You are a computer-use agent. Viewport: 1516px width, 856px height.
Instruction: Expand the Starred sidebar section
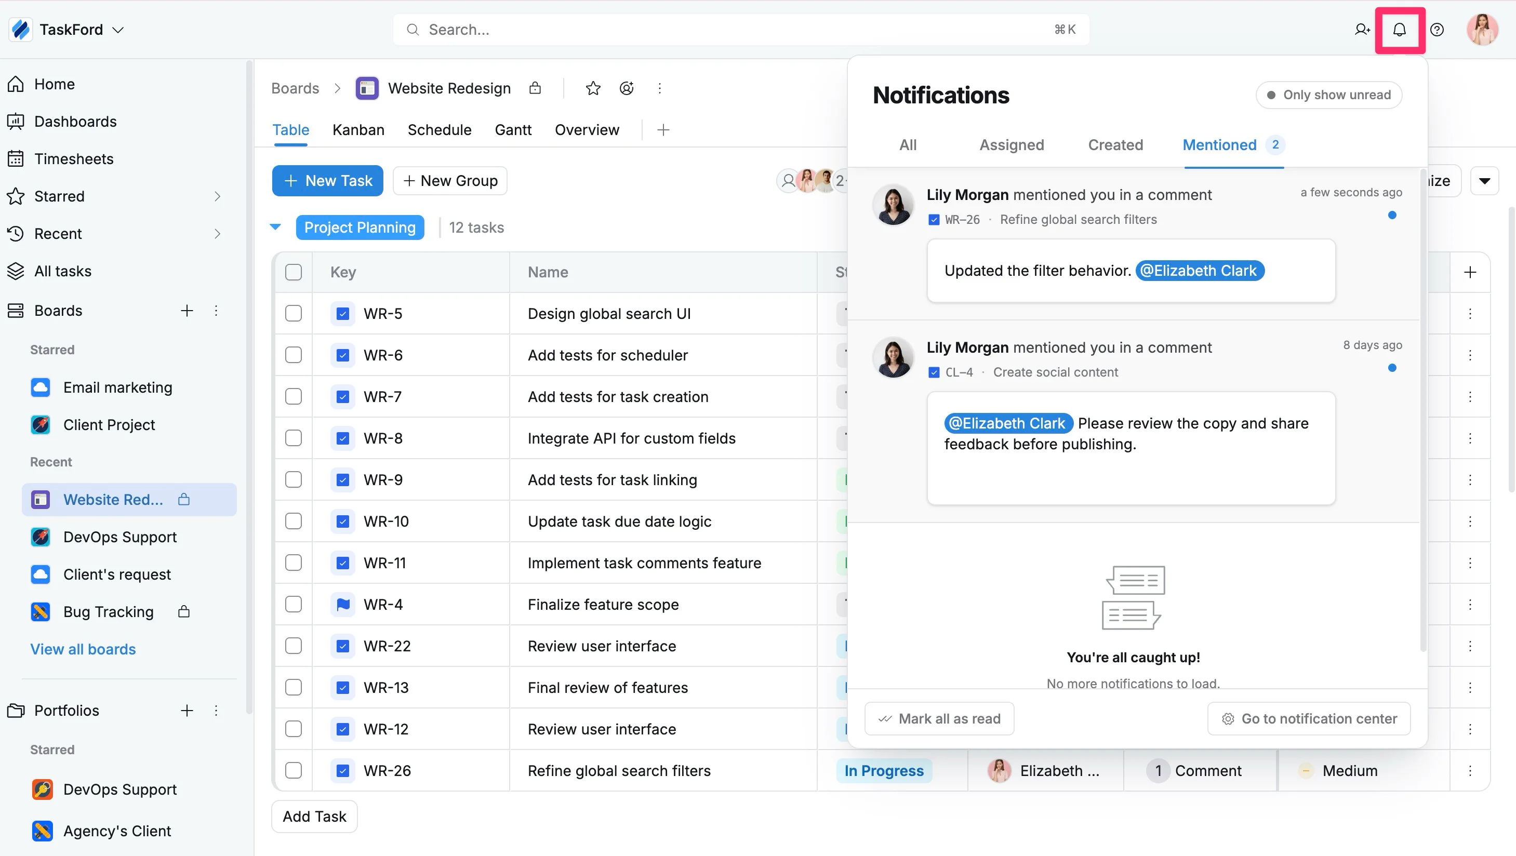[x=217, y=196]
